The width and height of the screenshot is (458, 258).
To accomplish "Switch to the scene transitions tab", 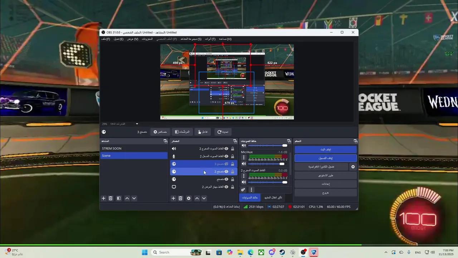I will tap(273, 197).
